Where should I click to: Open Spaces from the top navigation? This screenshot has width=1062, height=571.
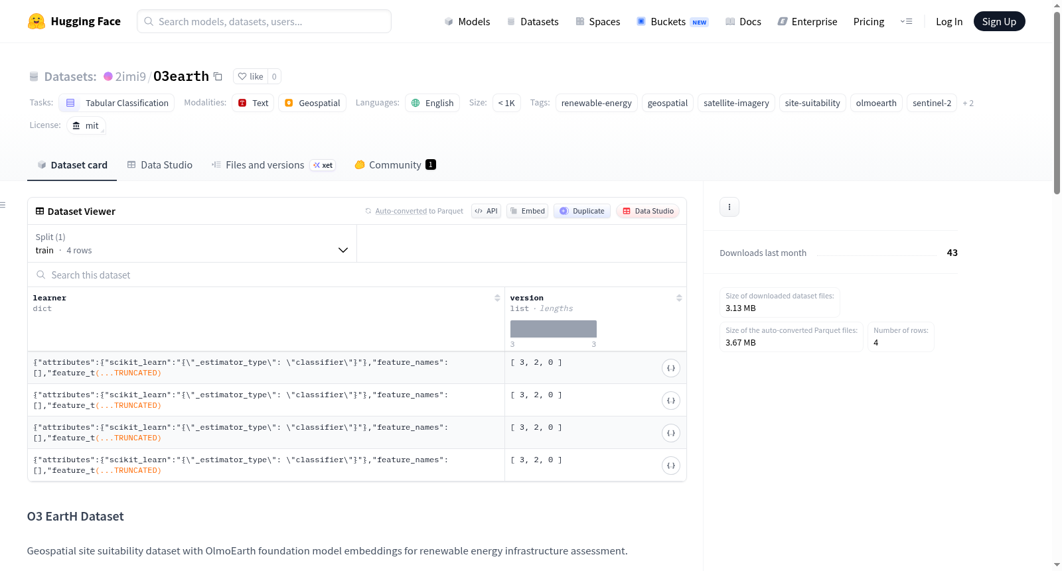(598, 21)
